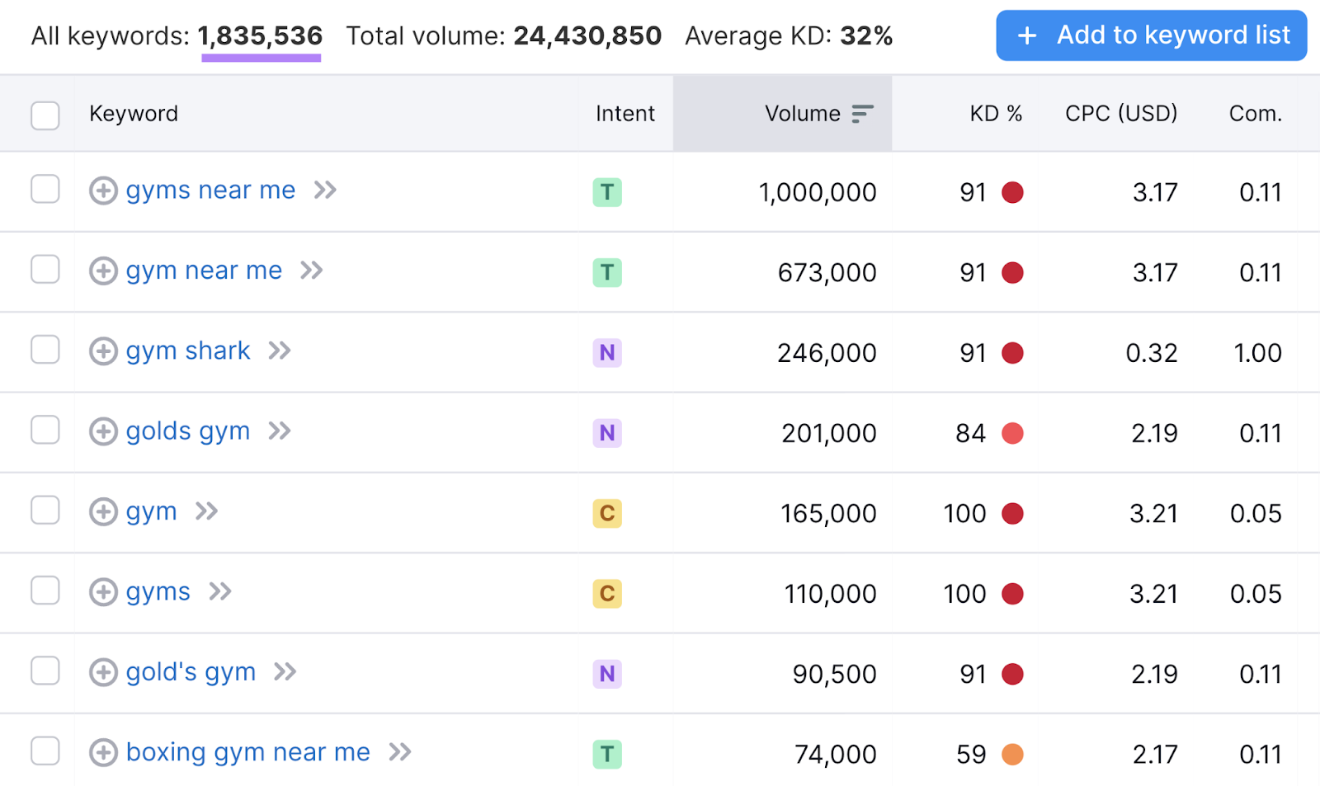Check the checkbox for "gold's gym"
The image size is (1320, 786).
pos(45,671)
